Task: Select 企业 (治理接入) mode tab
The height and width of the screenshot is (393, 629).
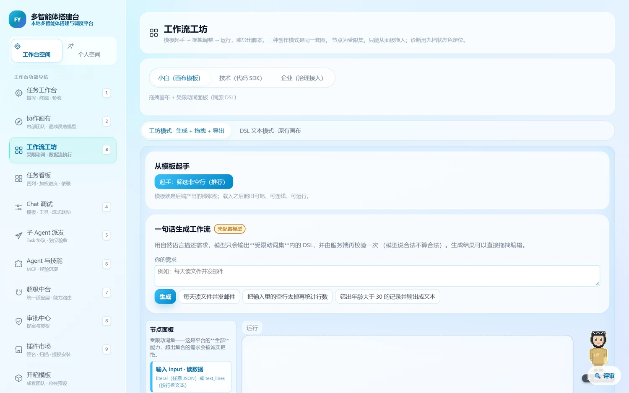Action: coord(302,78)
